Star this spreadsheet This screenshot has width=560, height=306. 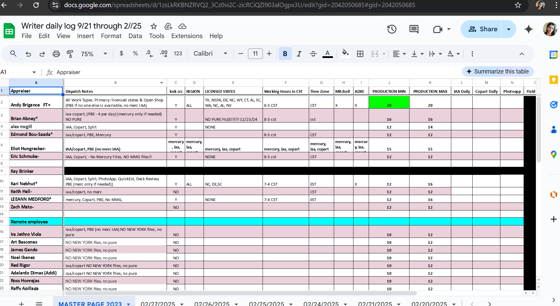(154, 26)
